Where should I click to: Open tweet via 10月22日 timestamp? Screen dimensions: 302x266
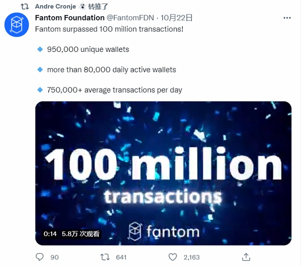click(177, 18)
